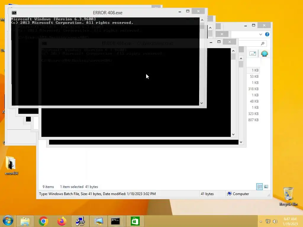Select the error404 folder on desktop

[x=11, y=166]
